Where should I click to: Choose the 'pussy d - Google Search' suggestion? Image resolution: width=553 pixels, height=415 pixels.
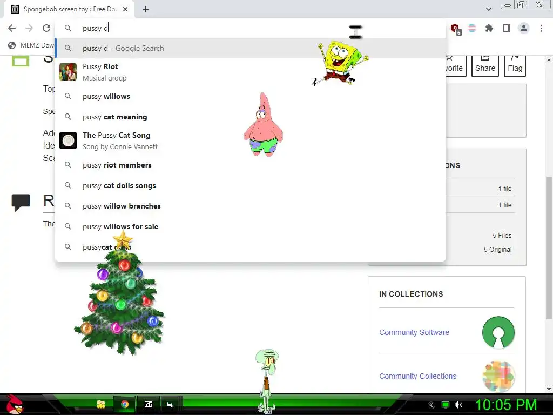click(x=251, y=48)
